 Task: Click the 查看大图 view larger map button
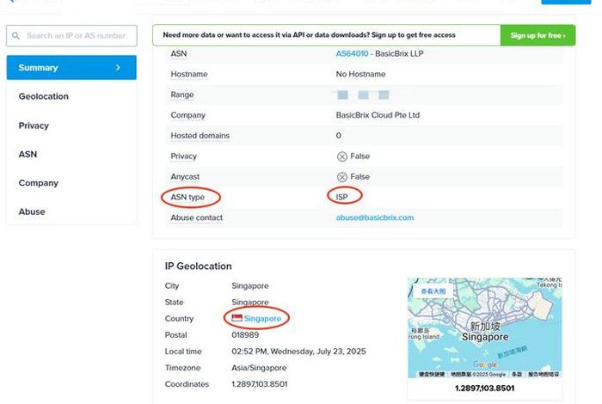(433, 292)
